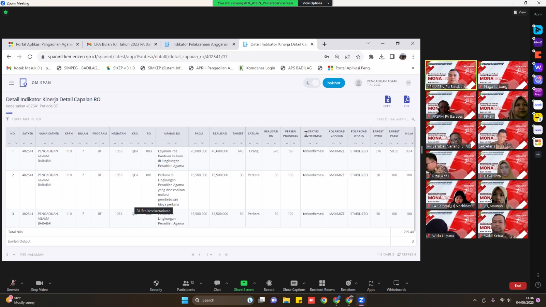The height and width of the screenshot is (307, 546).
Task: Click the Cari di Halaman search field
Action: [392, 119]
